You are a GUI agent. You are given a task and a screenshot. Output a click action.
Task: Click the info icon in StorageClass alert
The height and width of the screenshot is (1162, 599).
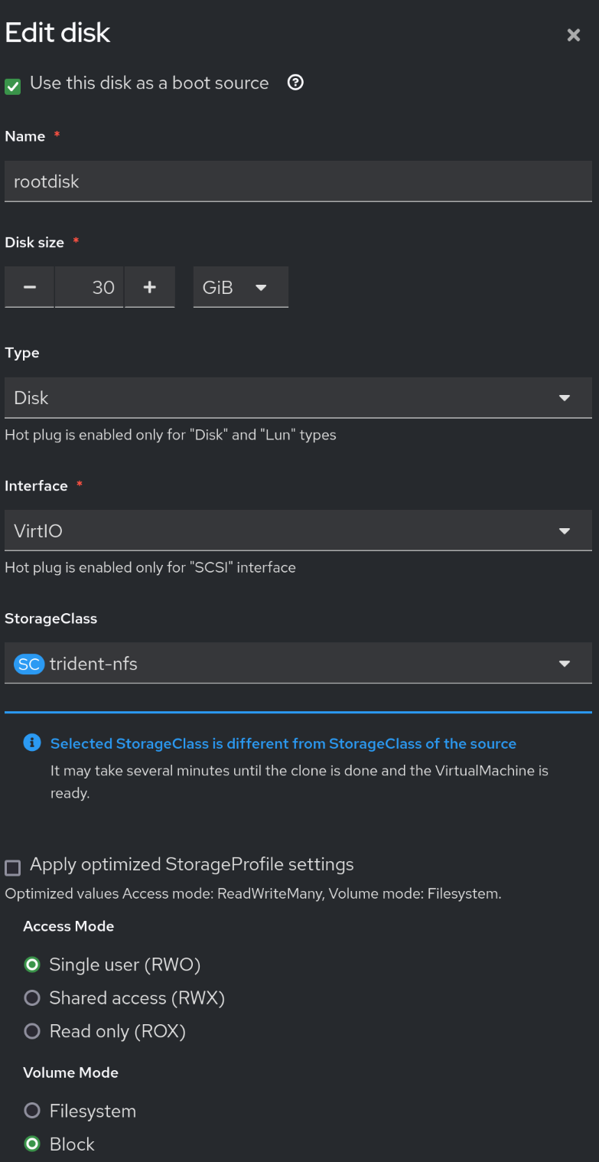pos(32,743)
